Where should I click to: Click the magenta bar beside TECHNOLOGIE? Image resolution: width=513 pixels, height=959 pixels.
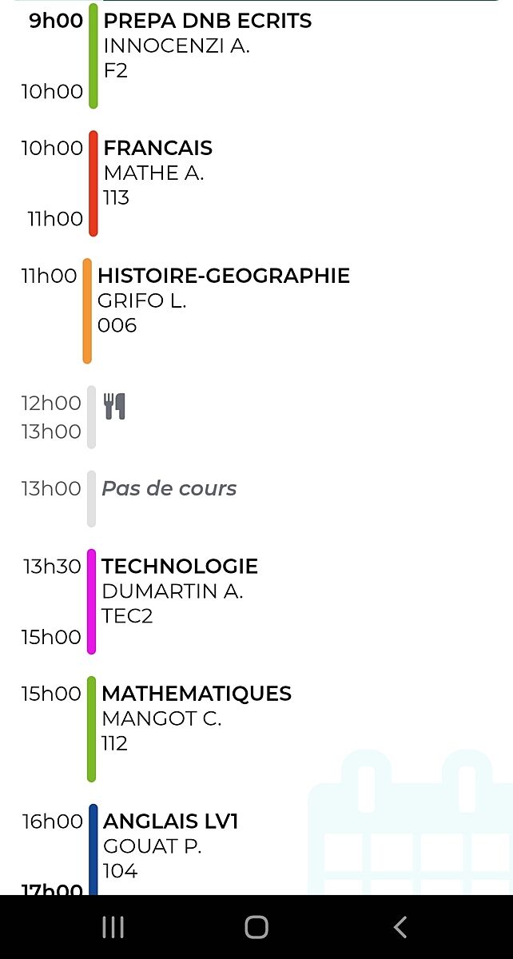point(92,602)
